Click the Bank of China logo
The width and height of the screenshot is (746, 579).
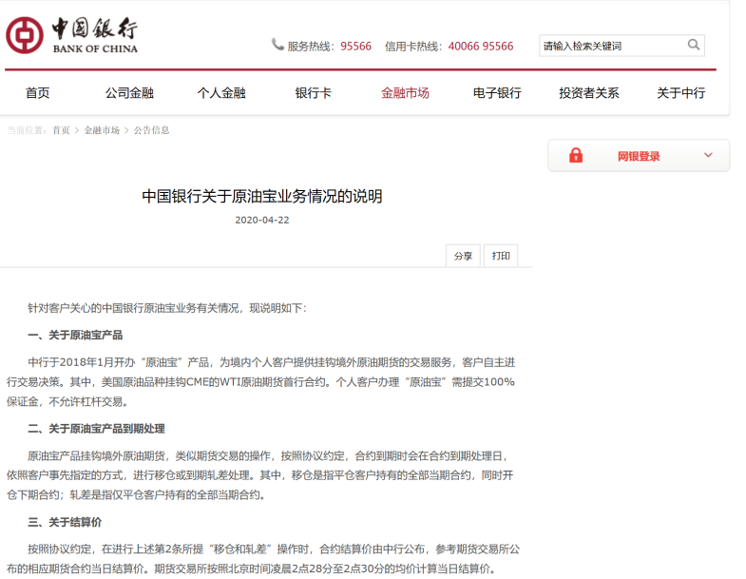pos(72,35)
